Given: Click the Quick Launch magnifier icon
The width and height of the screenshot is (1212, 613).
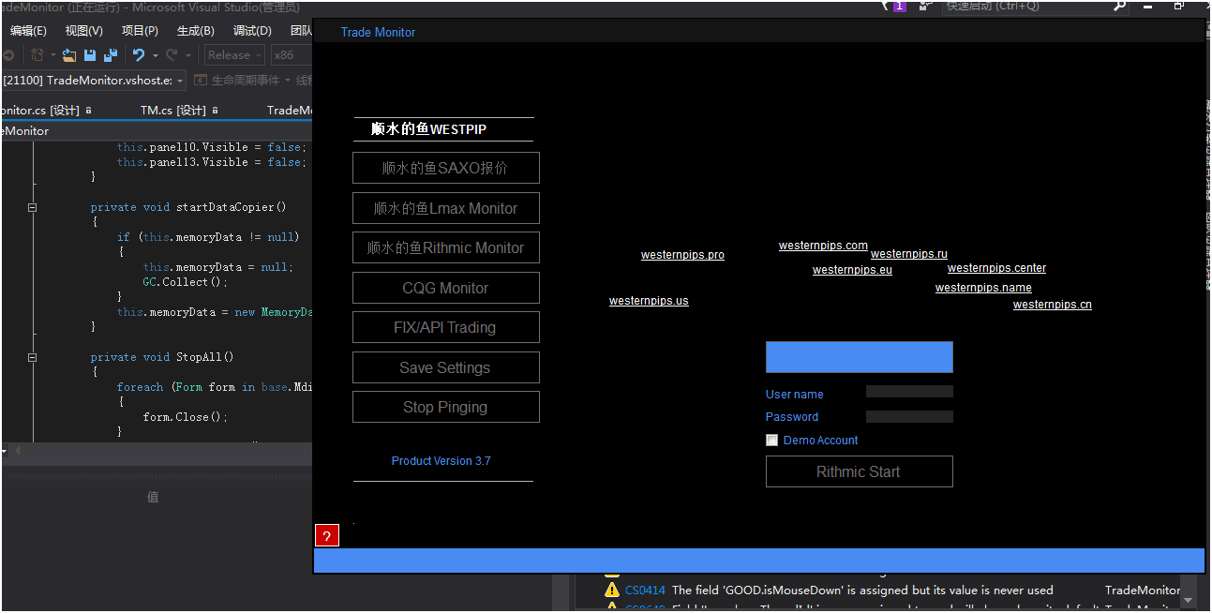Looking at the screenshot, I should [x=1119, y=6].
